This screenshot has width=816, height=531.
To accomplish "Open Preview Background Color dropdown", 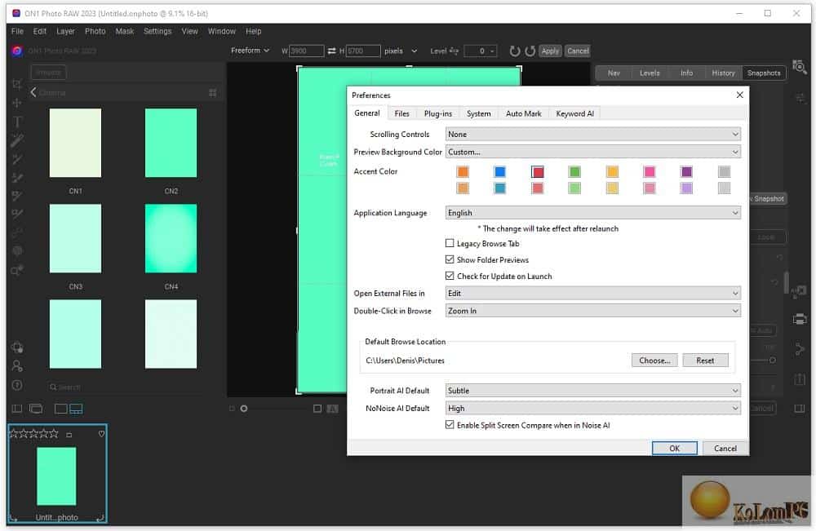I will 592,152.
